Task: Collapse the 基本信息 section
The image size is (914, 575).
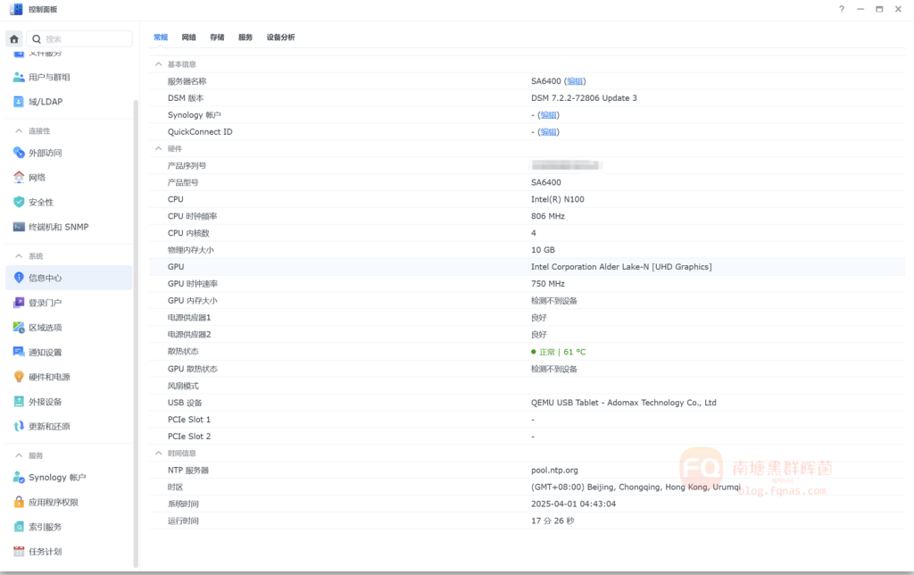Action: 159,64
